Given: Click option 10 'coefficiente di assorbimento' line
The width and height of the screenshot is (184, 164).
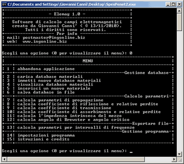Looking at the screenshot, I should (x=89, y=112).
